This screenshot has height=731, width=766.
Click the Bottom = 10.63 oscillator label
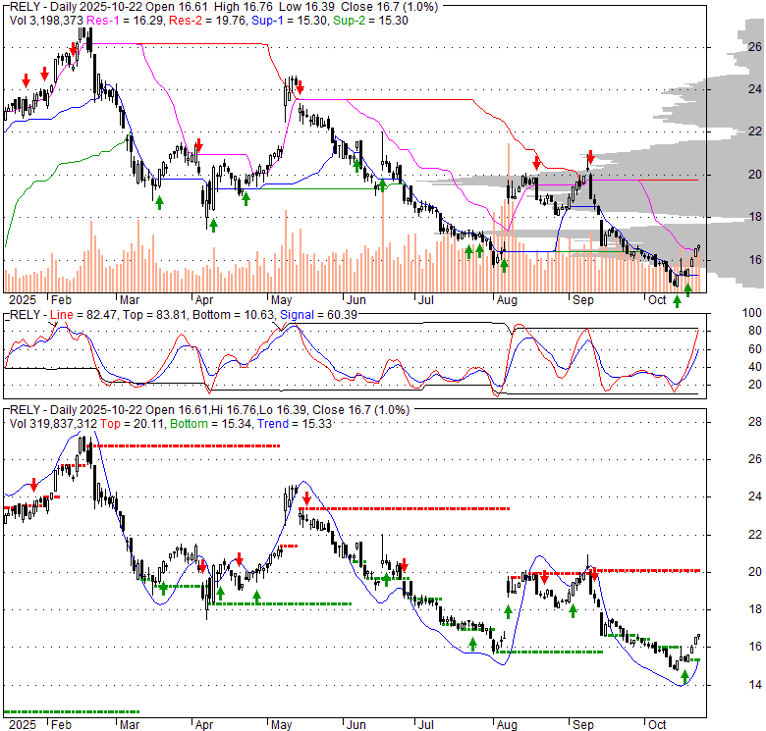pos(234,315)
